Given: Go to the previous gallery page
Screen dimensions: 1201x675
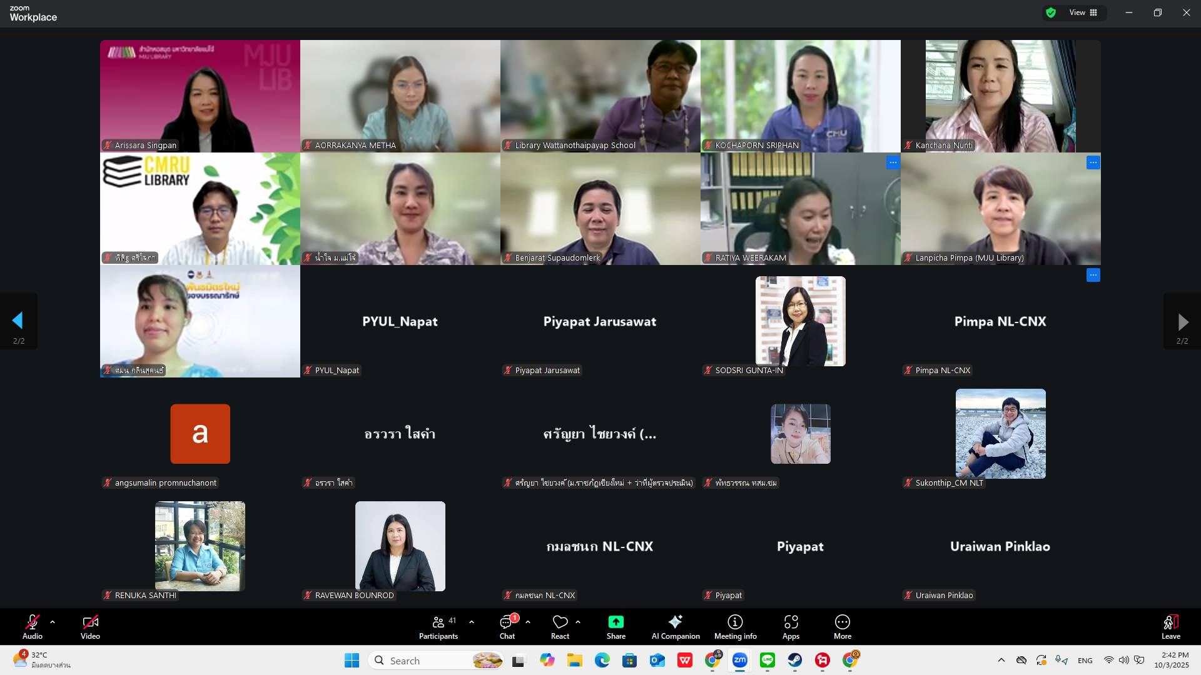Looking at the screenshot, I should click(x=18, y=321).
